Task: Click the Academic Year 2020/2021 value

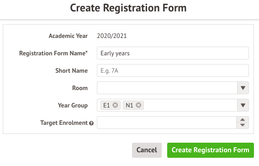Action: 112,36
